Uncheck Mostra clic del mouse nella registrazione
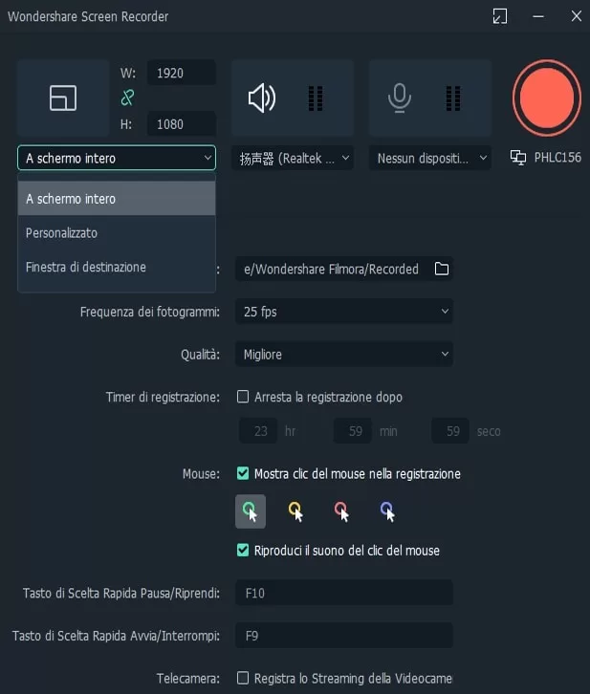The height and width of the screenshot is (694, 590). tap(243, 473)
